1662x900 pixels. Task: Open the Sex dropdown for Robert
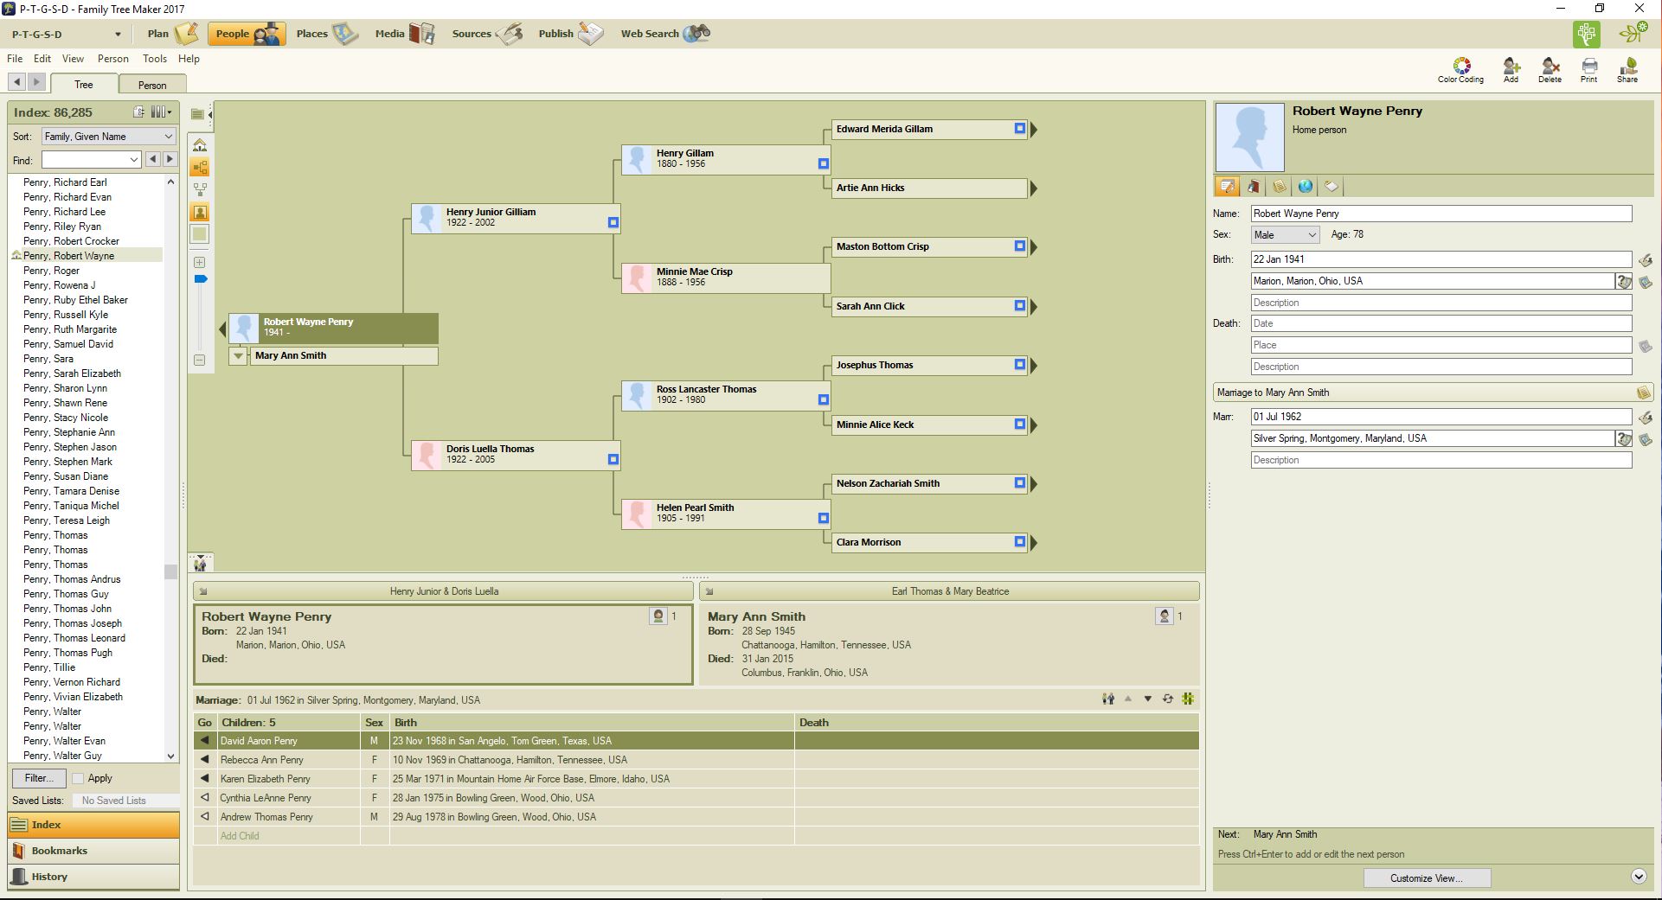(1285, 235)
